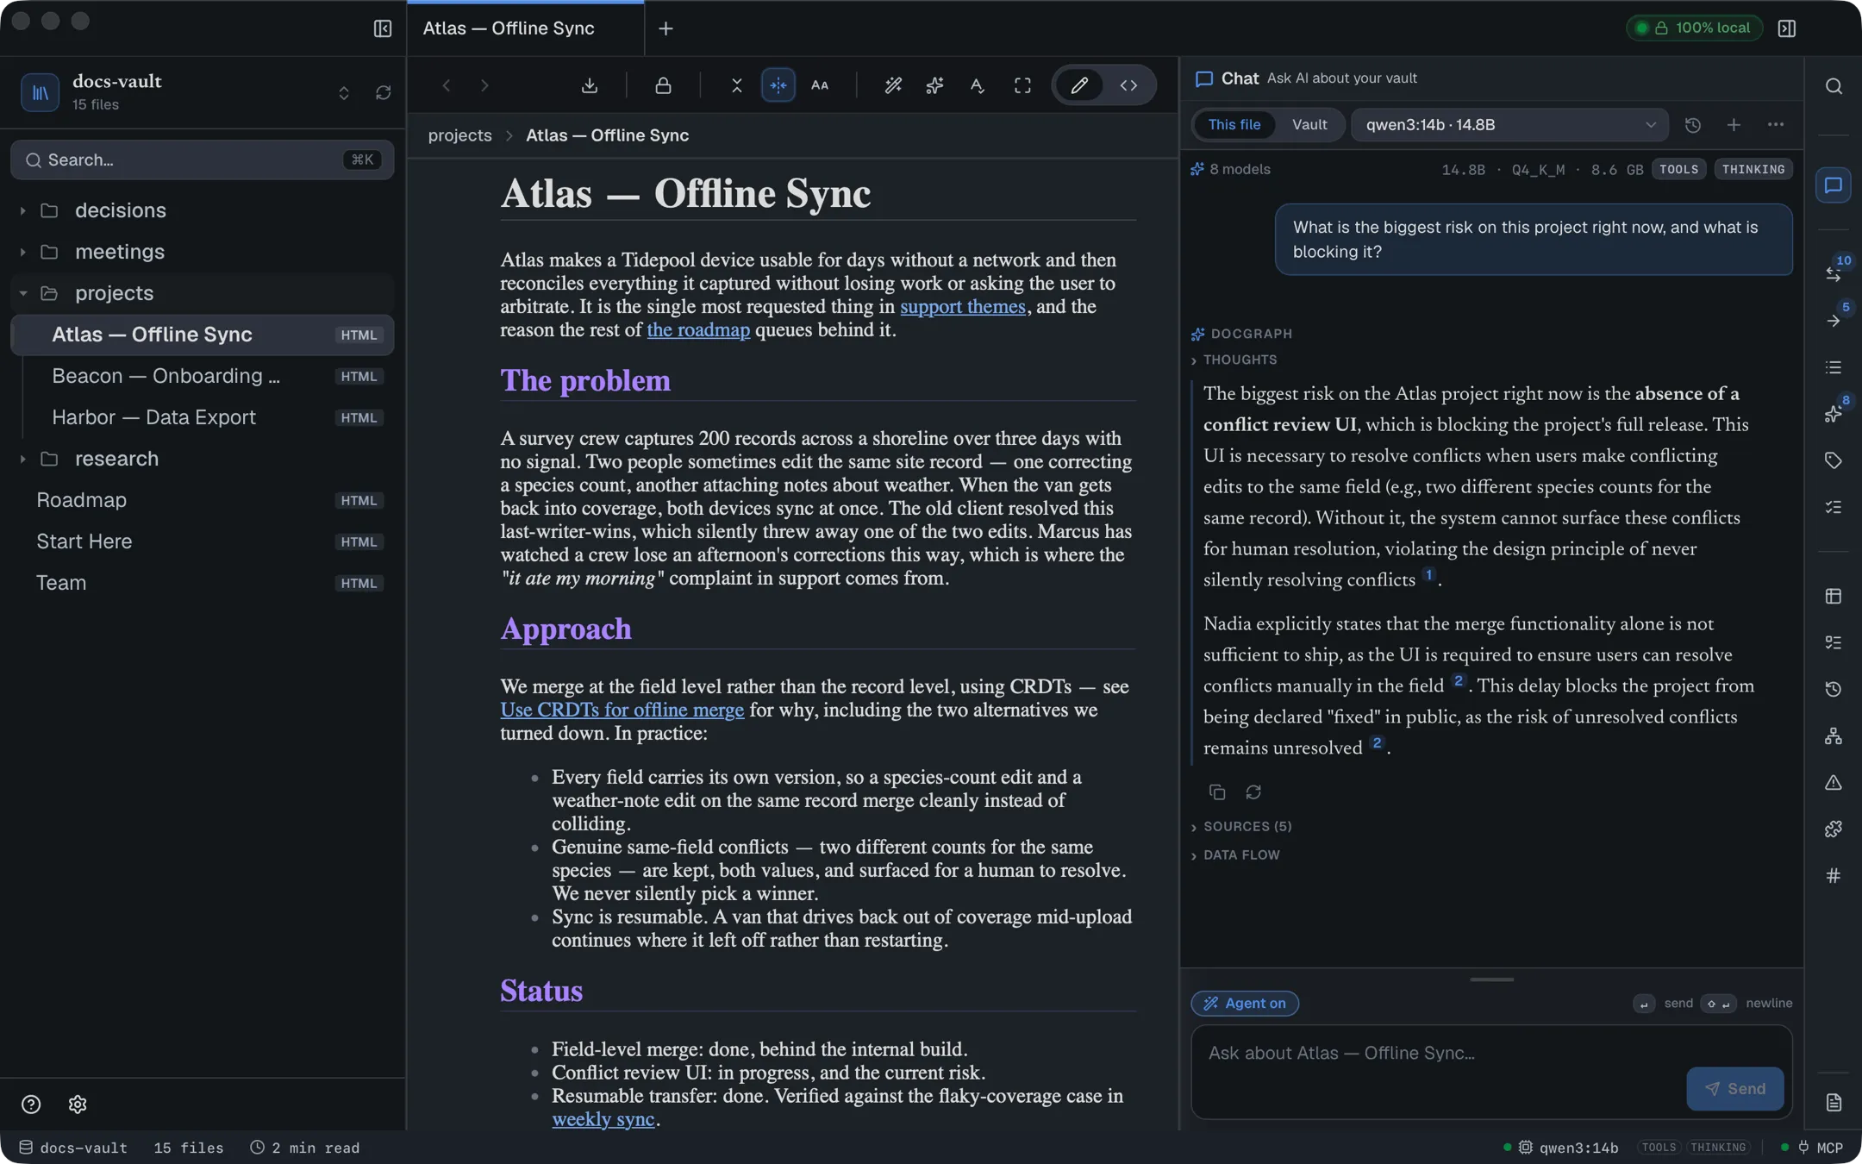
Task: Click the lock icon in the toolbar
Action: click(x=663, y=85)
